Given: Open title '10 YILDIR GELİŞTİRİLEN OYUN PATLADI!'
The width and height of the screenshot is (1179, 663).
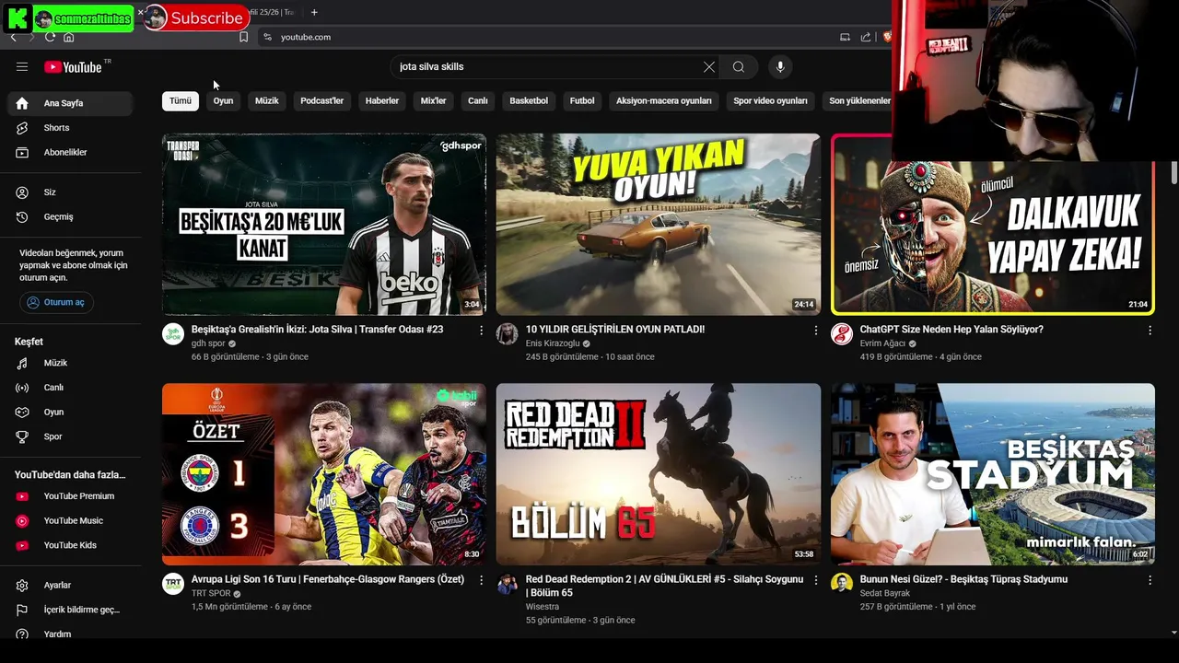Looking at the screenshot, I should pos(615,329).
